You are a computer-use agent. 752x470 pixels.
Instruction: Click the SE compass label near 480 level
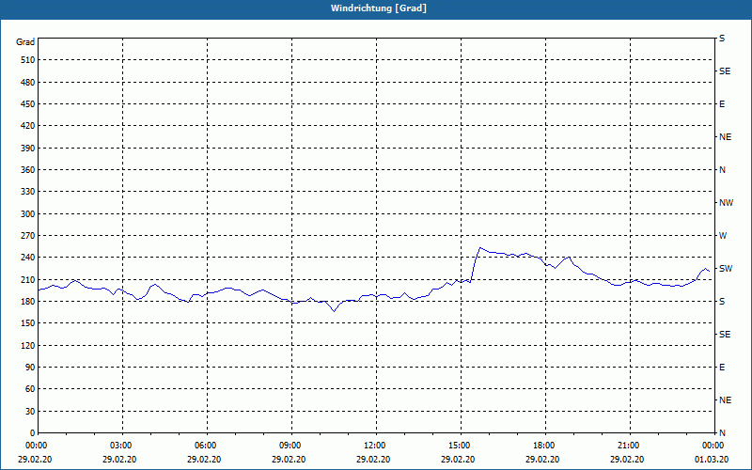pyautogui.click(x=725, y=71)
